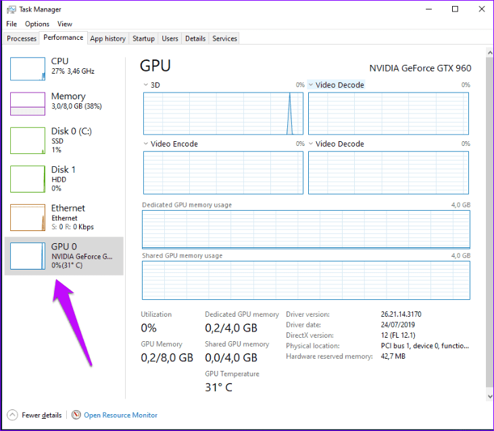The width and height of the screenshot is (494, 431).
Task: Maximize the Task Manager window
Action: [x=455, y=9]
